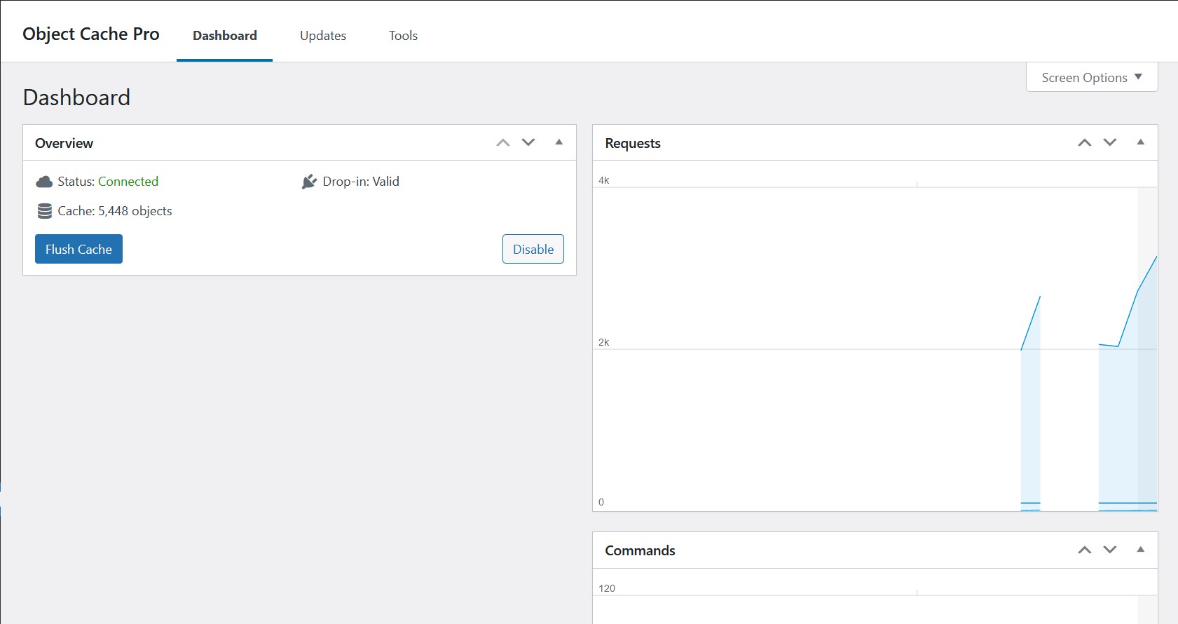This screenshot has width=1178, height=624.
Task: Open the Dashboard tab
Action: pyautogui.click(x=224, y=35)
